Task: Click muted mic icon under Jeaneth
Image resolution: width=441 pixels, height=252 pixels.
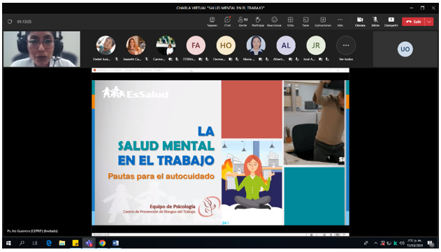Action: (147, 59)
